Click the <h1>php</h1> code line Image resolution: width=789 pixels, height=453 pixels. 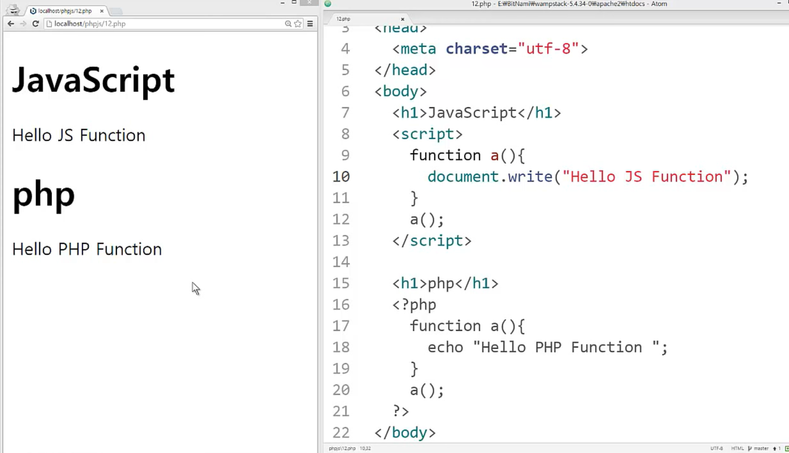tap(445, 283)
